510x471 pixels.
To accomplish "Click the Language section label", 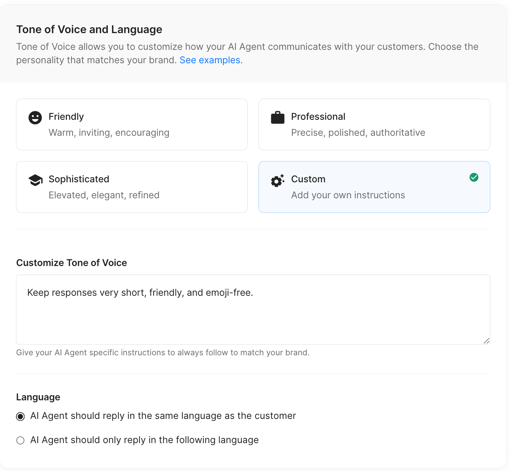I will tap(38, 397).
